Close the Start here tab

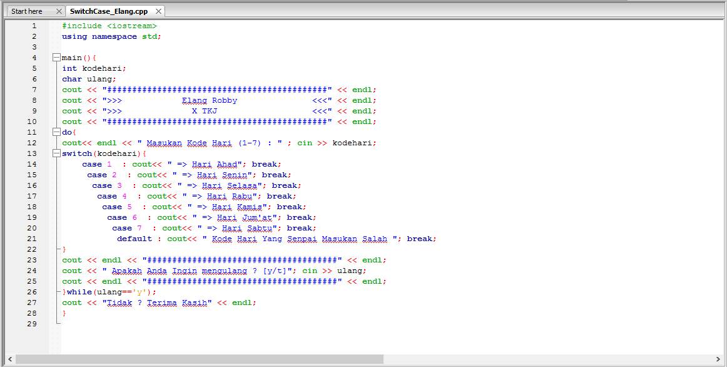58,11
